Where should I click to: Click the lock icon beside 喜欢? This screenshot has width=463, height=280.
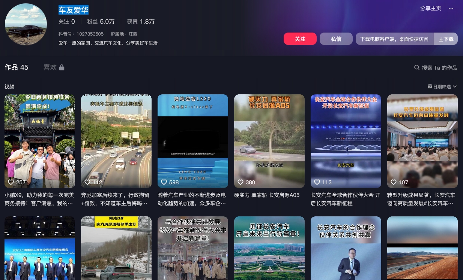coord(62,67)
